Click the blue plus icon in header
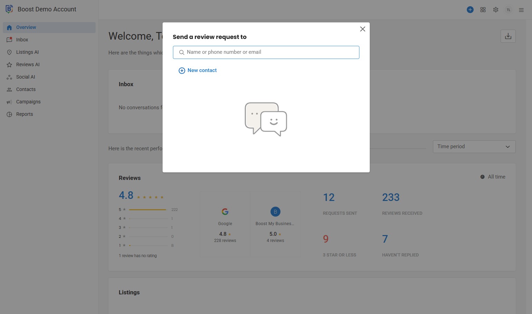 pos(470,10)
